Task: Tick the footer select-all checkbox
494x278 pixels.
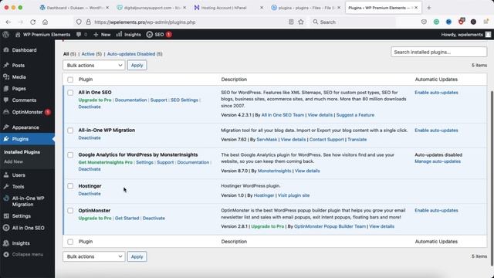Action: coord(70,242)
